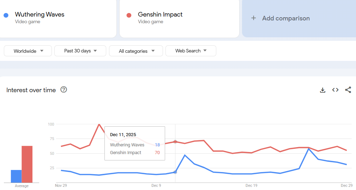Click the blue Wuthering Waves dot

[6, 15]
